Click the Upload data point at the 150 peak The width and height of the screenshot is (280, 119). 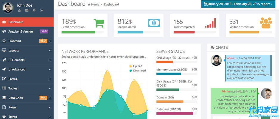point(107,71)
